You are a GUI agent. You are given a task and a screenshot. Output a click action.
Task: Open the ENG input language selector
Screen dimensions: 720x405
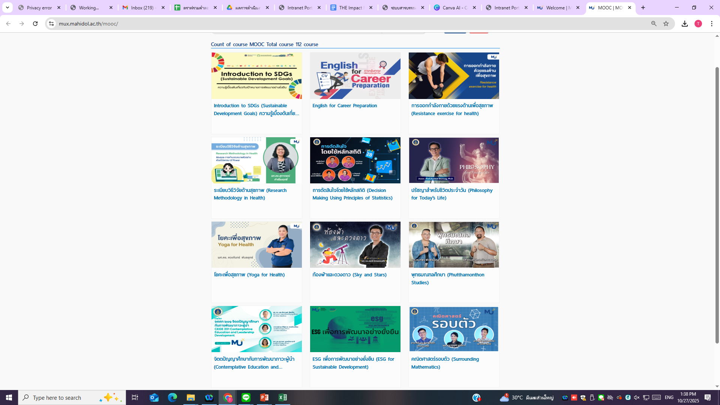coord(669,397)
